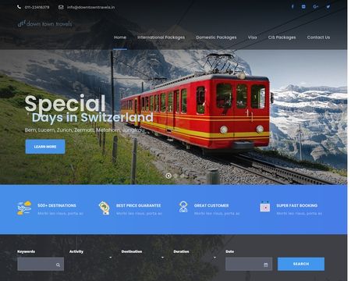
Task: Click the Best Price Guarantee heading
Action: [138, 205]
